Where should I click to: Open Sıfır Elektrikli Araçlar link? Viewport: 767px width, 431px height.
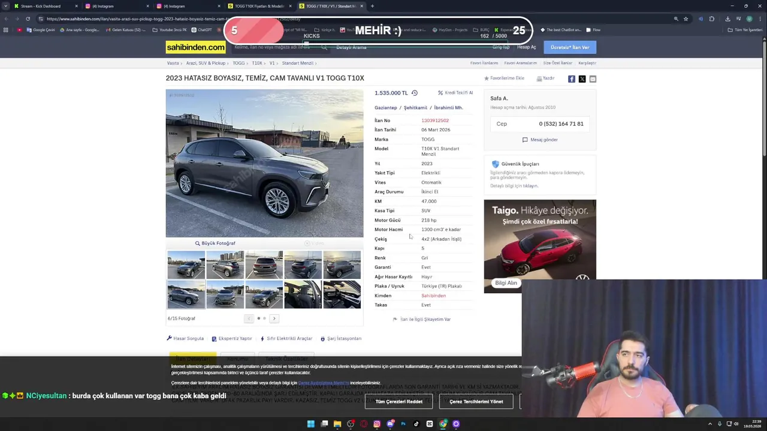coord(286,339)
